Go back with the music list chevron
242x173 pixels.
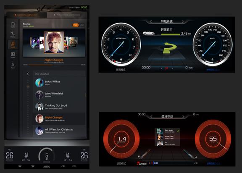28,74
